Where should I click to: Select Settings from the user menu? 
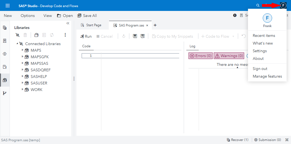click(259, 51)
